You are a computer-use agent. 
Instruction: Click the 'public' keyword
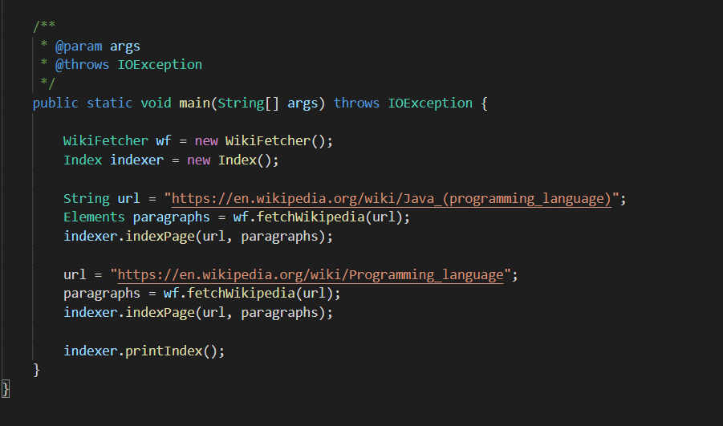point(55,103)
